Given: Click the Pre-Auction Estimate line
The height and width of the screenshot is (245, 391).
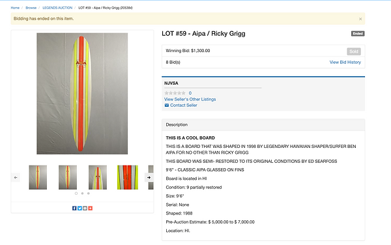Looking at the screenshot, I should click(210, 222).
